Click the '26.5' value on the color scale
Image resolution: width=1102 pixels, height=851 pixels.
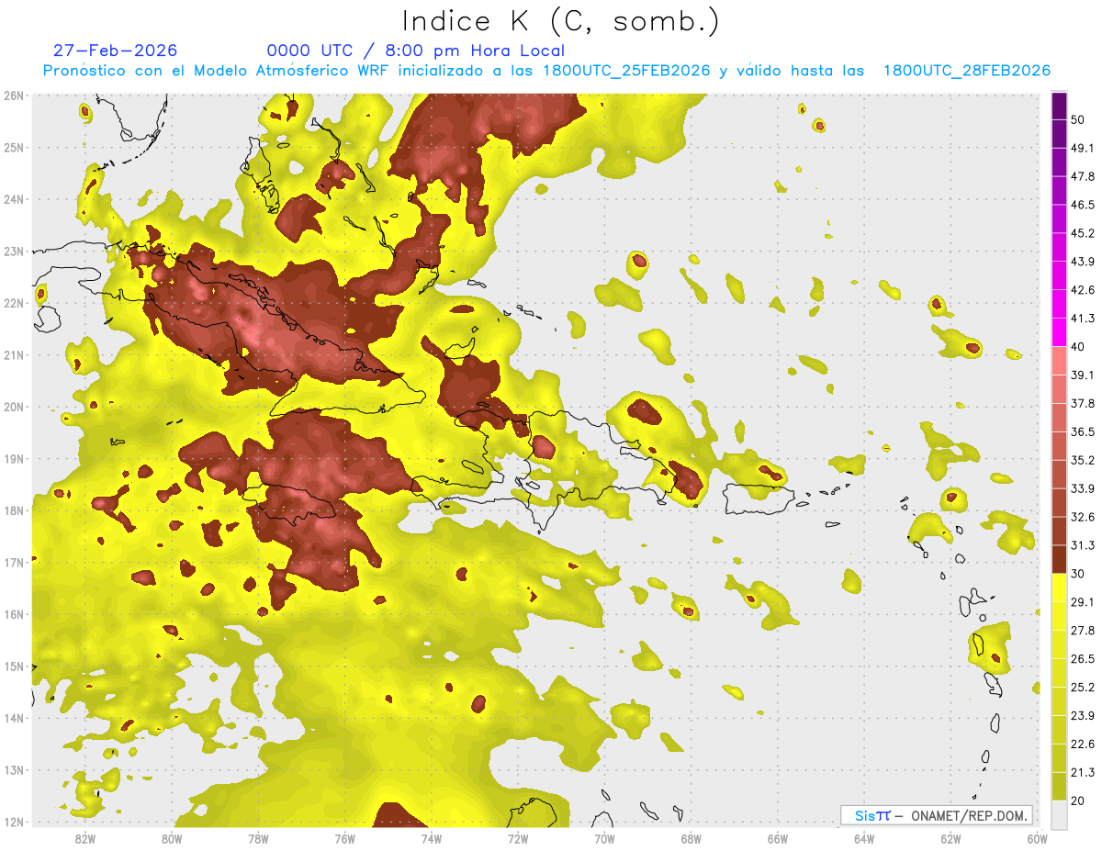(x=1083, y=659)
